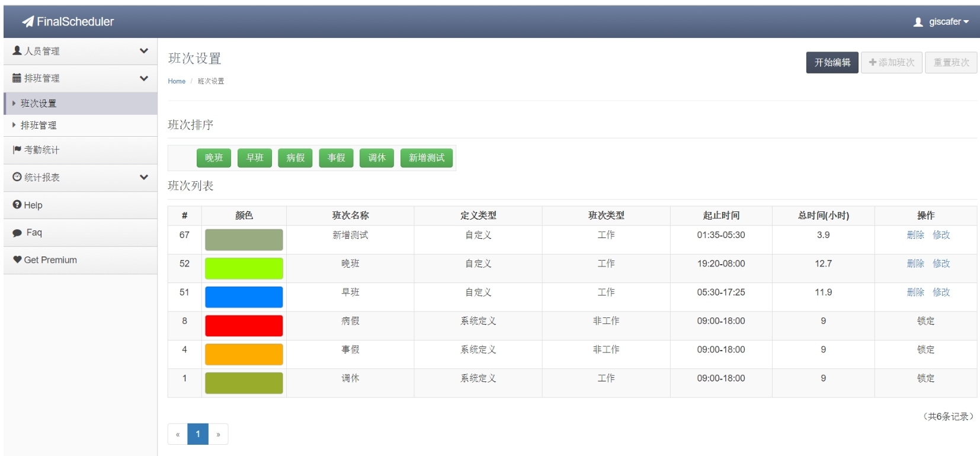The image size is (980, 456).
Task: Expand the 统计报表 chevron
Action: [x=143, y=177]
